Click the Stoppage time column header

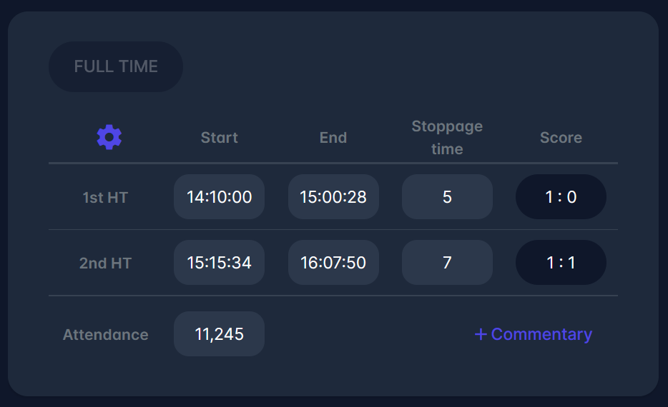pyautogui.click(x=447, y=138)
